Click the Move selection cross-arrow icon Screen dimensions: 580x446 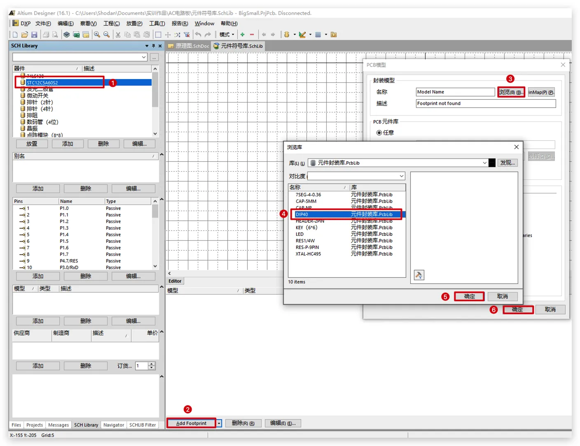coord(168,35)
